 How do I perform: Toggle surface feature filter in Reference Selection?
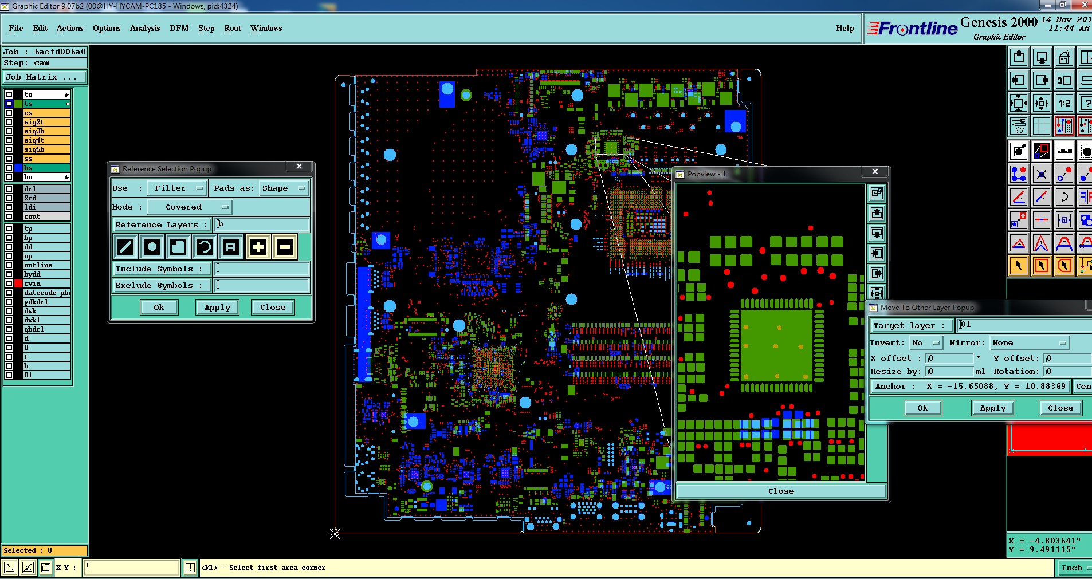click(x=178, y=247)
